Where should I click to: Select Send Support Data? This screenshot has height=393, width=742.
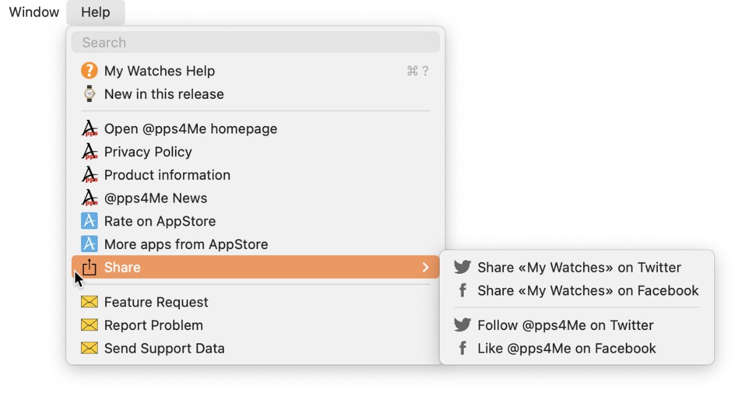[255, 348]
